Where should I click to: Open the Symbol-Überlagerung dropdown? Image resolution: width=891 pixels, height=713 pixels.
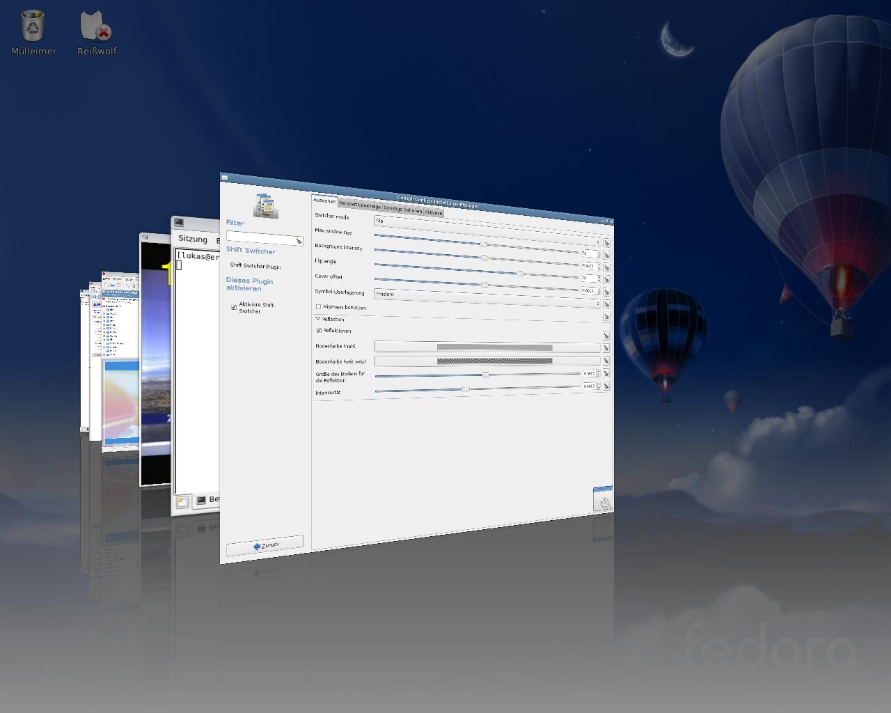(x=486, y=297)
